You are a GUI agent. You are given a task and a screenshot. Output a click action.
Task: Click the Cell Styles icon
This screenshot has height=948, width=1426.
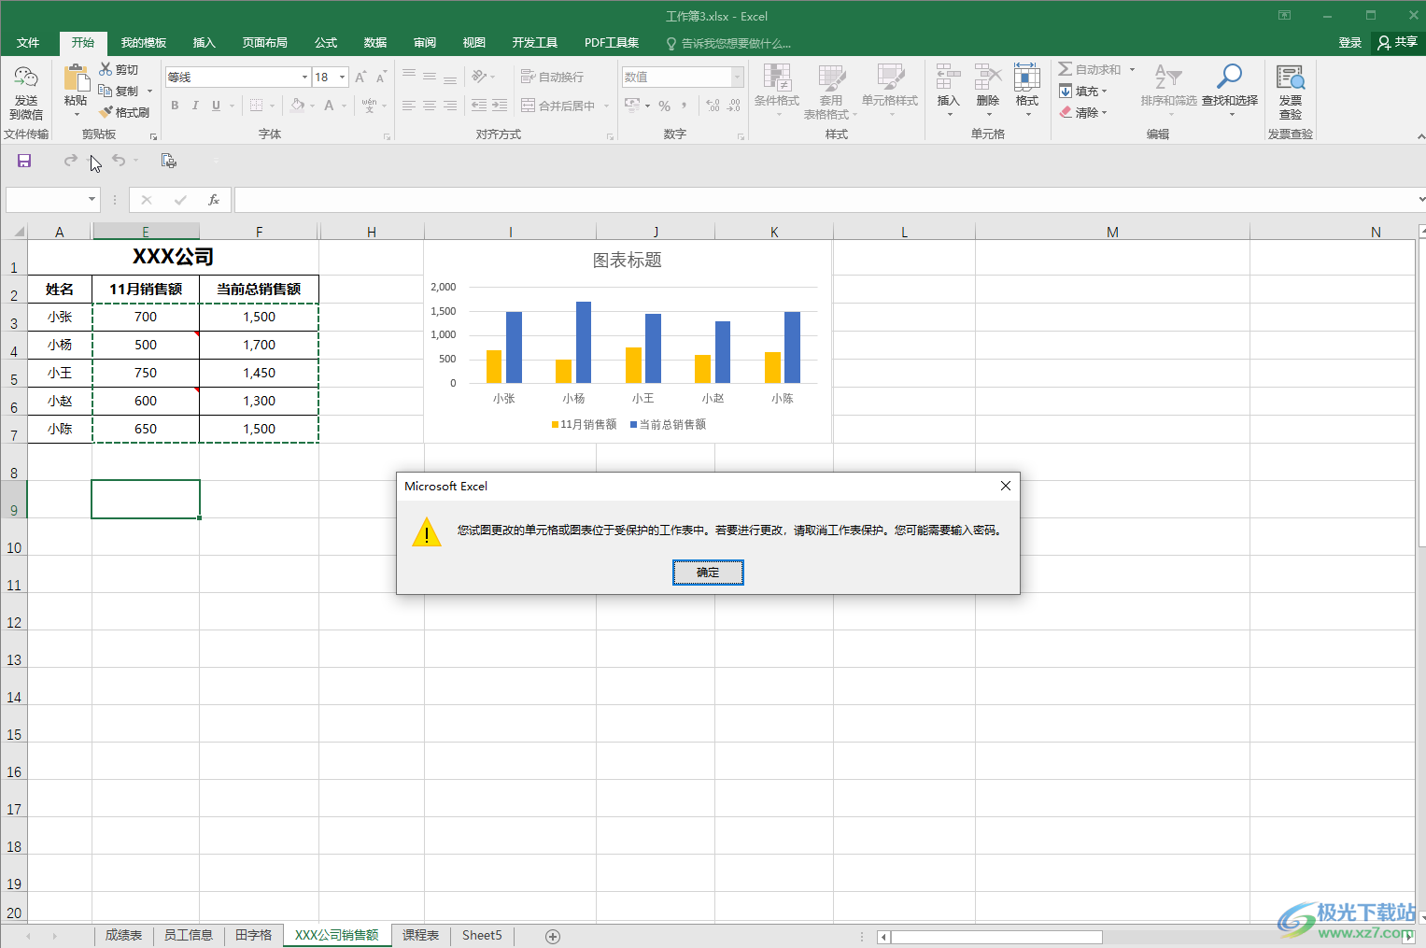[890, 78]
